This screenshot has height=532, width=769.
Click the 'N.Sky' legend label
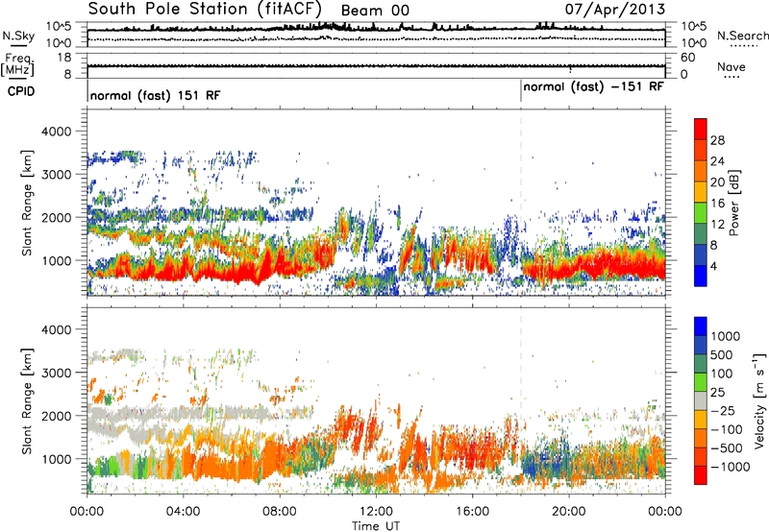[x=18, y=36]
